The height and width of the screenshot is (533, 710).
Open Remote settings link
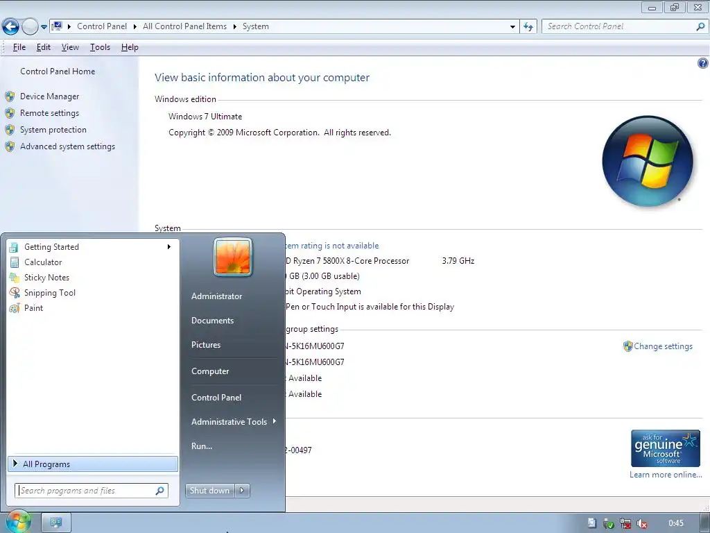pos(49,113)
